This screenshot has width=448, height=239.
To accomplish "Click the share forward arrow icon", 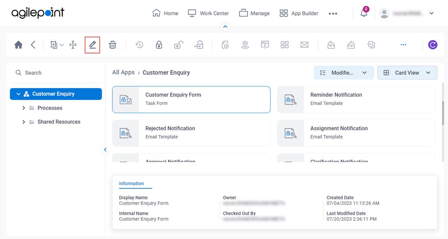I will 351,45.
